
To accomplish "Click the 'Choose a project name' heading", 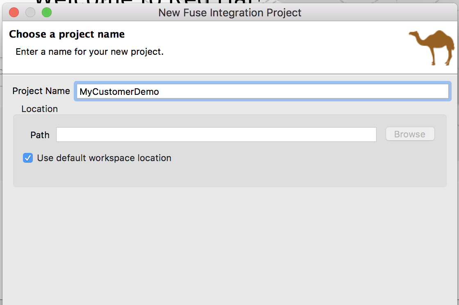I will (x=67, y=34).
